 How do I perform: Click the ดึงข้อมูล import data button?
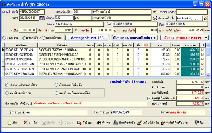pyautogui.click(x=85, y=123)
